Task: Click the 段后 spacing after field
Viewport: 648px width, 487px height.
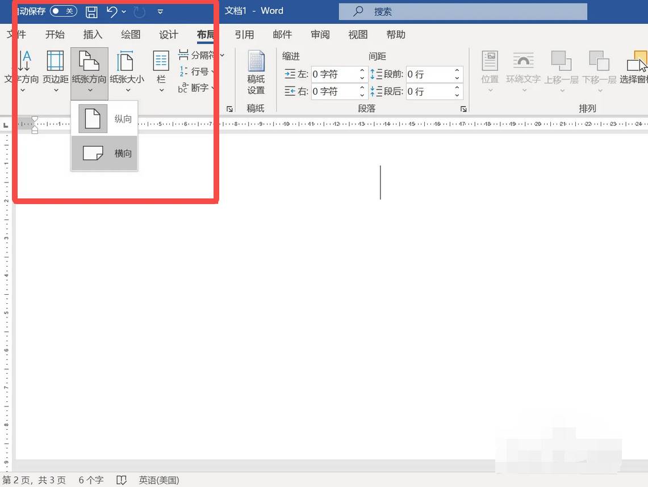Action: point(430,91)
